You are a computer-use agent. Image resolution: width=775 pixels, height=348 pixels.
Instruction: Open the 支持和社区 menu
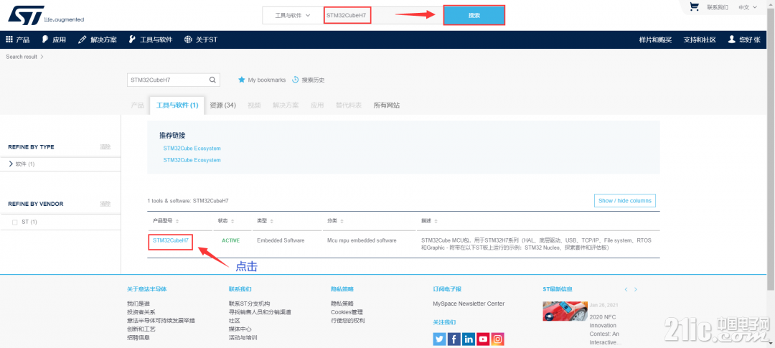point(700,39)
